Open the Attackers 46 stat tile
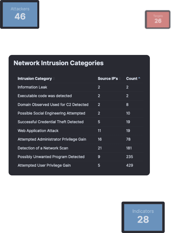 pyautogui.click(x=20, y=15)
